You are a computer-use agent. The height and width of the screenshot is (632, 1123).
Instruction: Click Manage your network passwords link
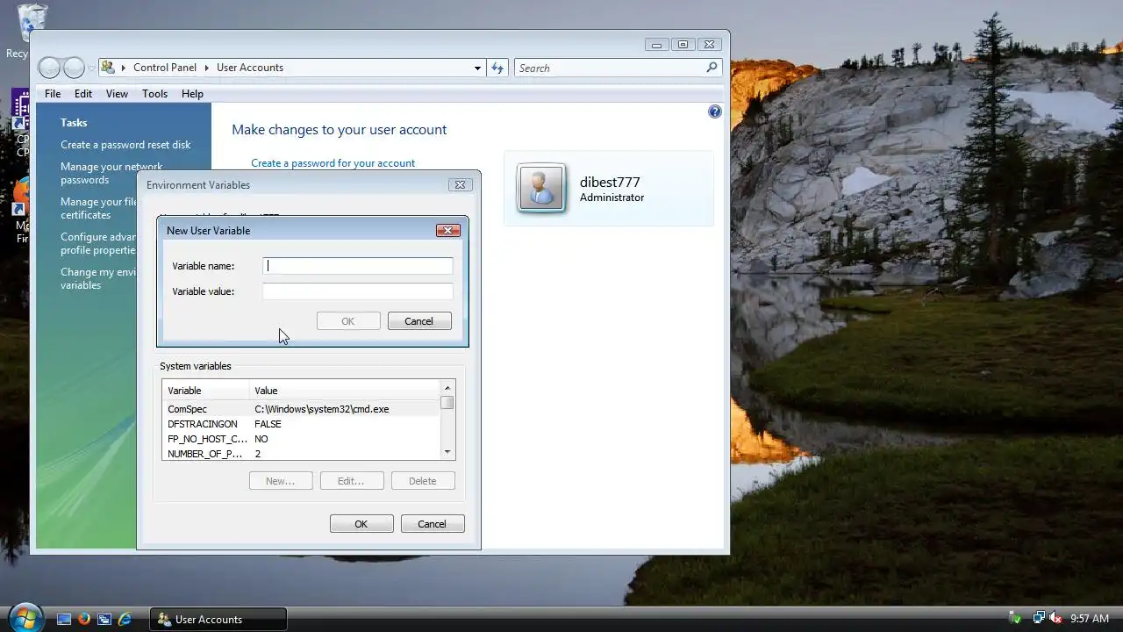[x=111, y=173]
